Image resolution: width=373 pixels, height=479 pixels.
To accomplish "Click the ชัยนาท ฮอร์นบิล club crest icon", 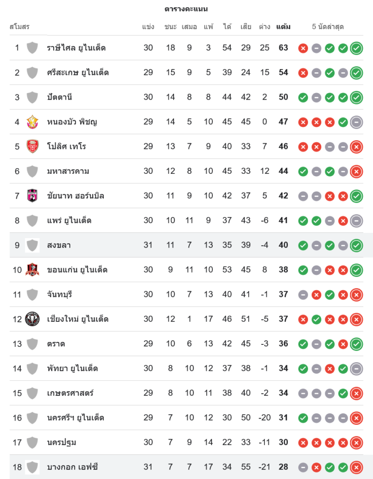I will coord(32,195).
